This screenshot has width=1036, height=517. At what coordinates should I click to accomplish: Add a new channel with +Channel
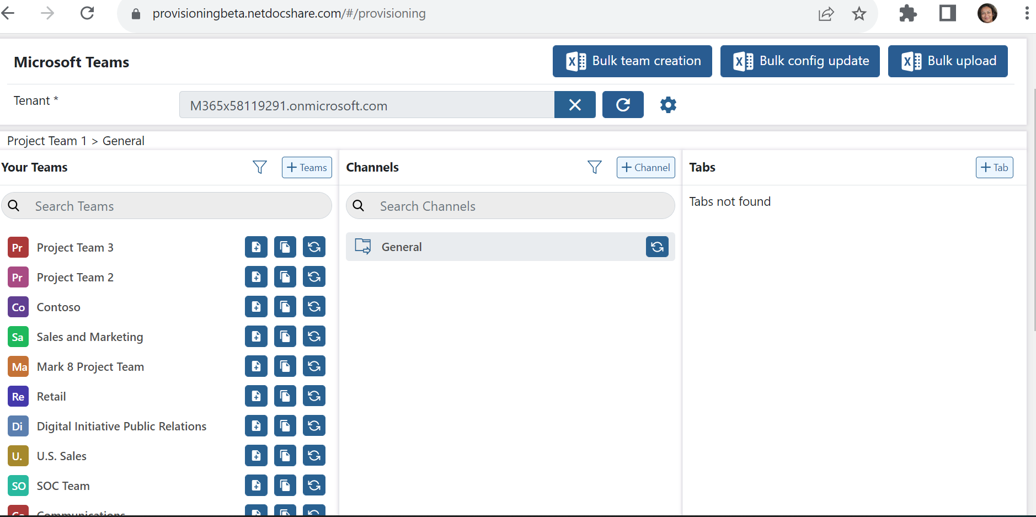click(x=645, y=167)
